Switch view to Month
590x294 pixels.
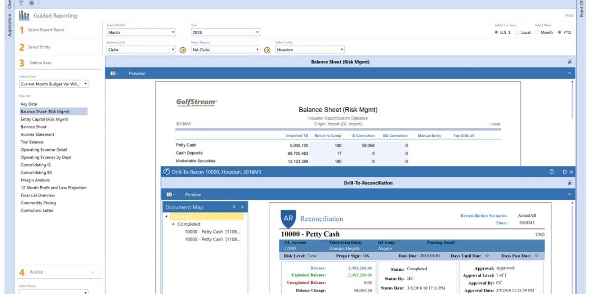(537, 33)
